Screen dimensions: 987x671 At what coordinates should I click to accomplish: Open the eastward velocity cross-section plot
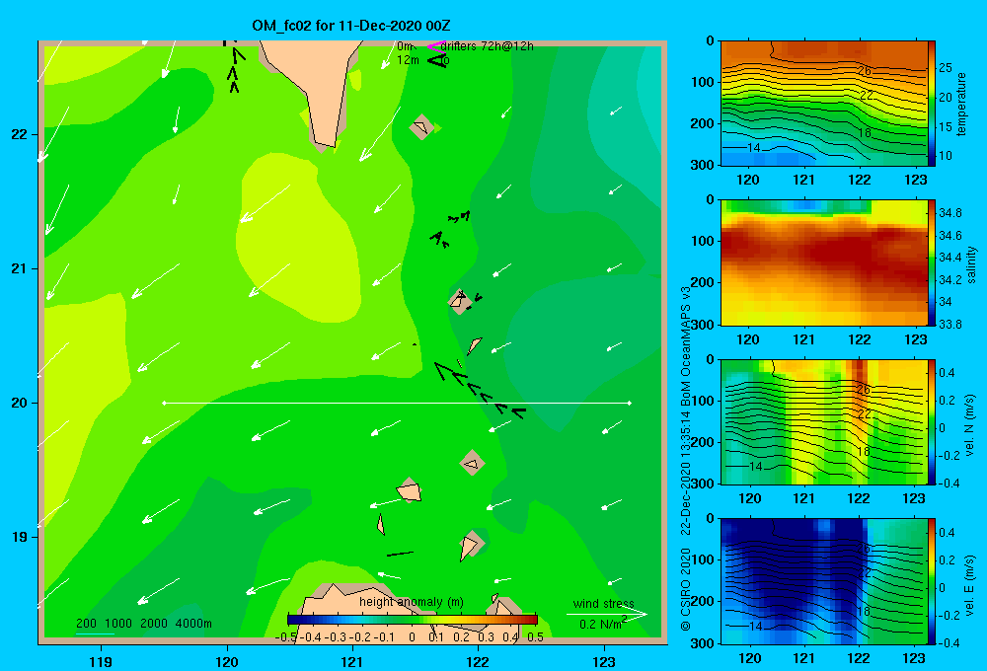tap(823, 581)
